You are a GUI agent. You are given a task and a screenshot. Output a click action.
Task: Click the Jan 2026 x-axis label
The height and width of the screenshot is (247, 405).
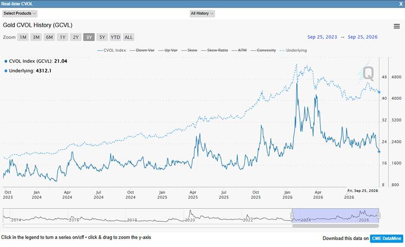click(x=287, y=195)
